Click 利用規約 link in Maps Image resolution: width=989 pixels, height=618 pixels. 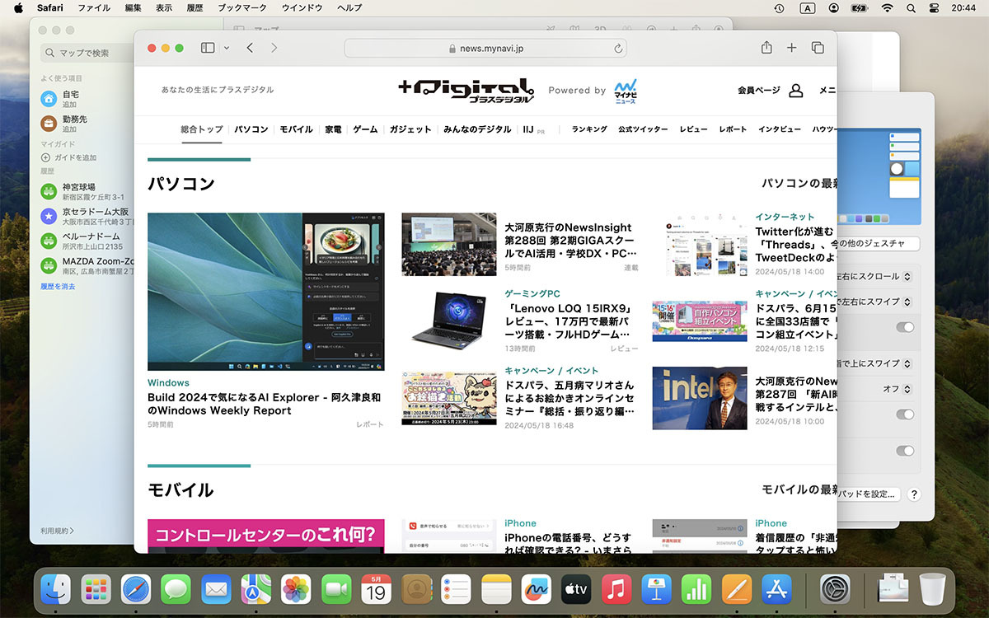(57, 531)
